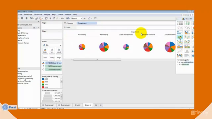The width and height of the screenshot is (212, 119).
Task: Expand the YEAR(Date Of Joining) pill
Action: 47,63
